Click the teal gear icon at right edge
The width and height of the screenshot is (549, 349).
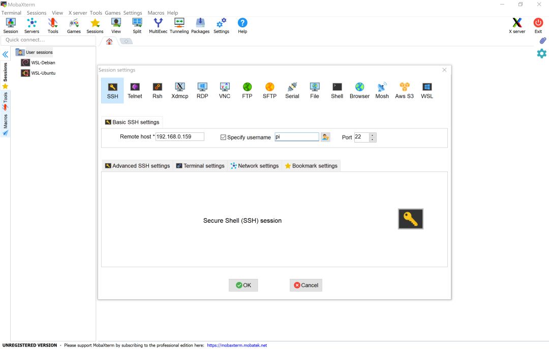(541, 53)
